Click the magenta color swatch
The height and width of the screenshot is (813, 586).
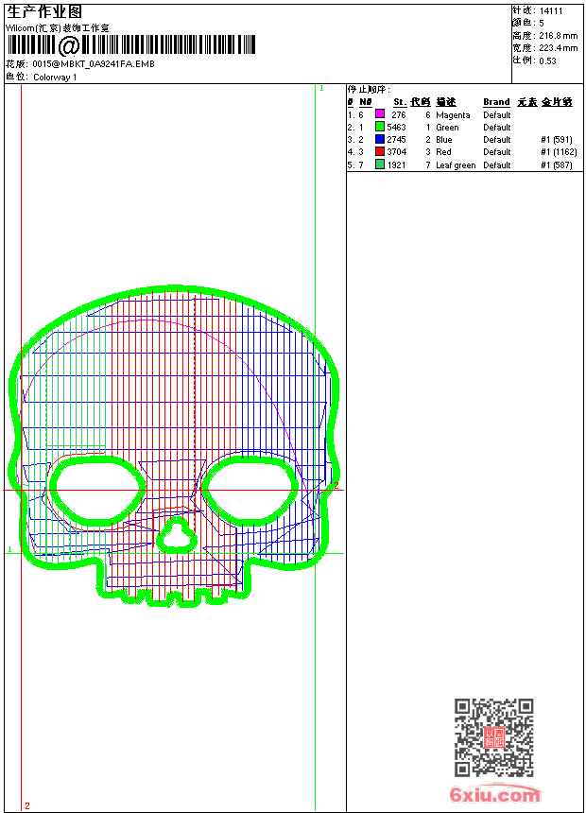point(380,114)
